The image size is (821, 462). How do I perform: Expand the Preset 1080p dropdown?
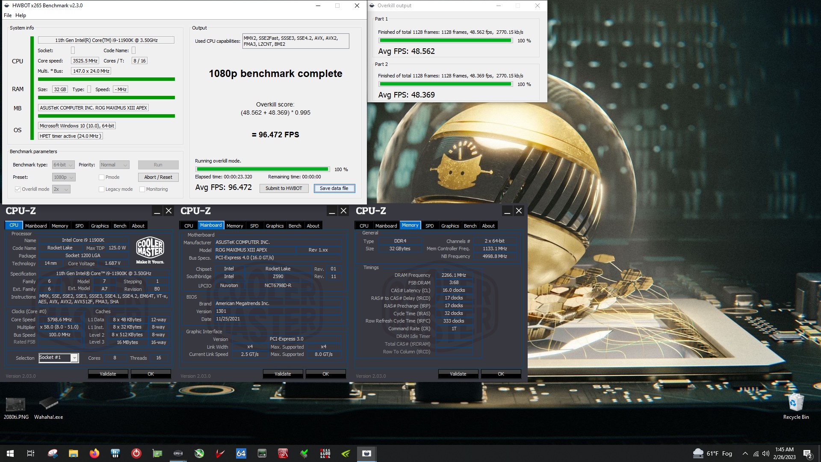click(x=64, y=177)
